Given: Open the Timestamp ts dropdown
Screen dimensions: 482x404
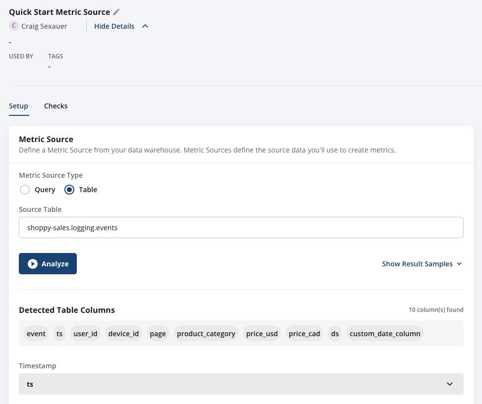Looking at the screenshot, I should 241,384.
